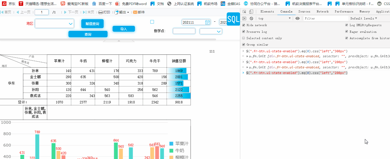Open the calendar picker beside 202111
This screenshot has width=390, height=159.
[x=208, y=22]
